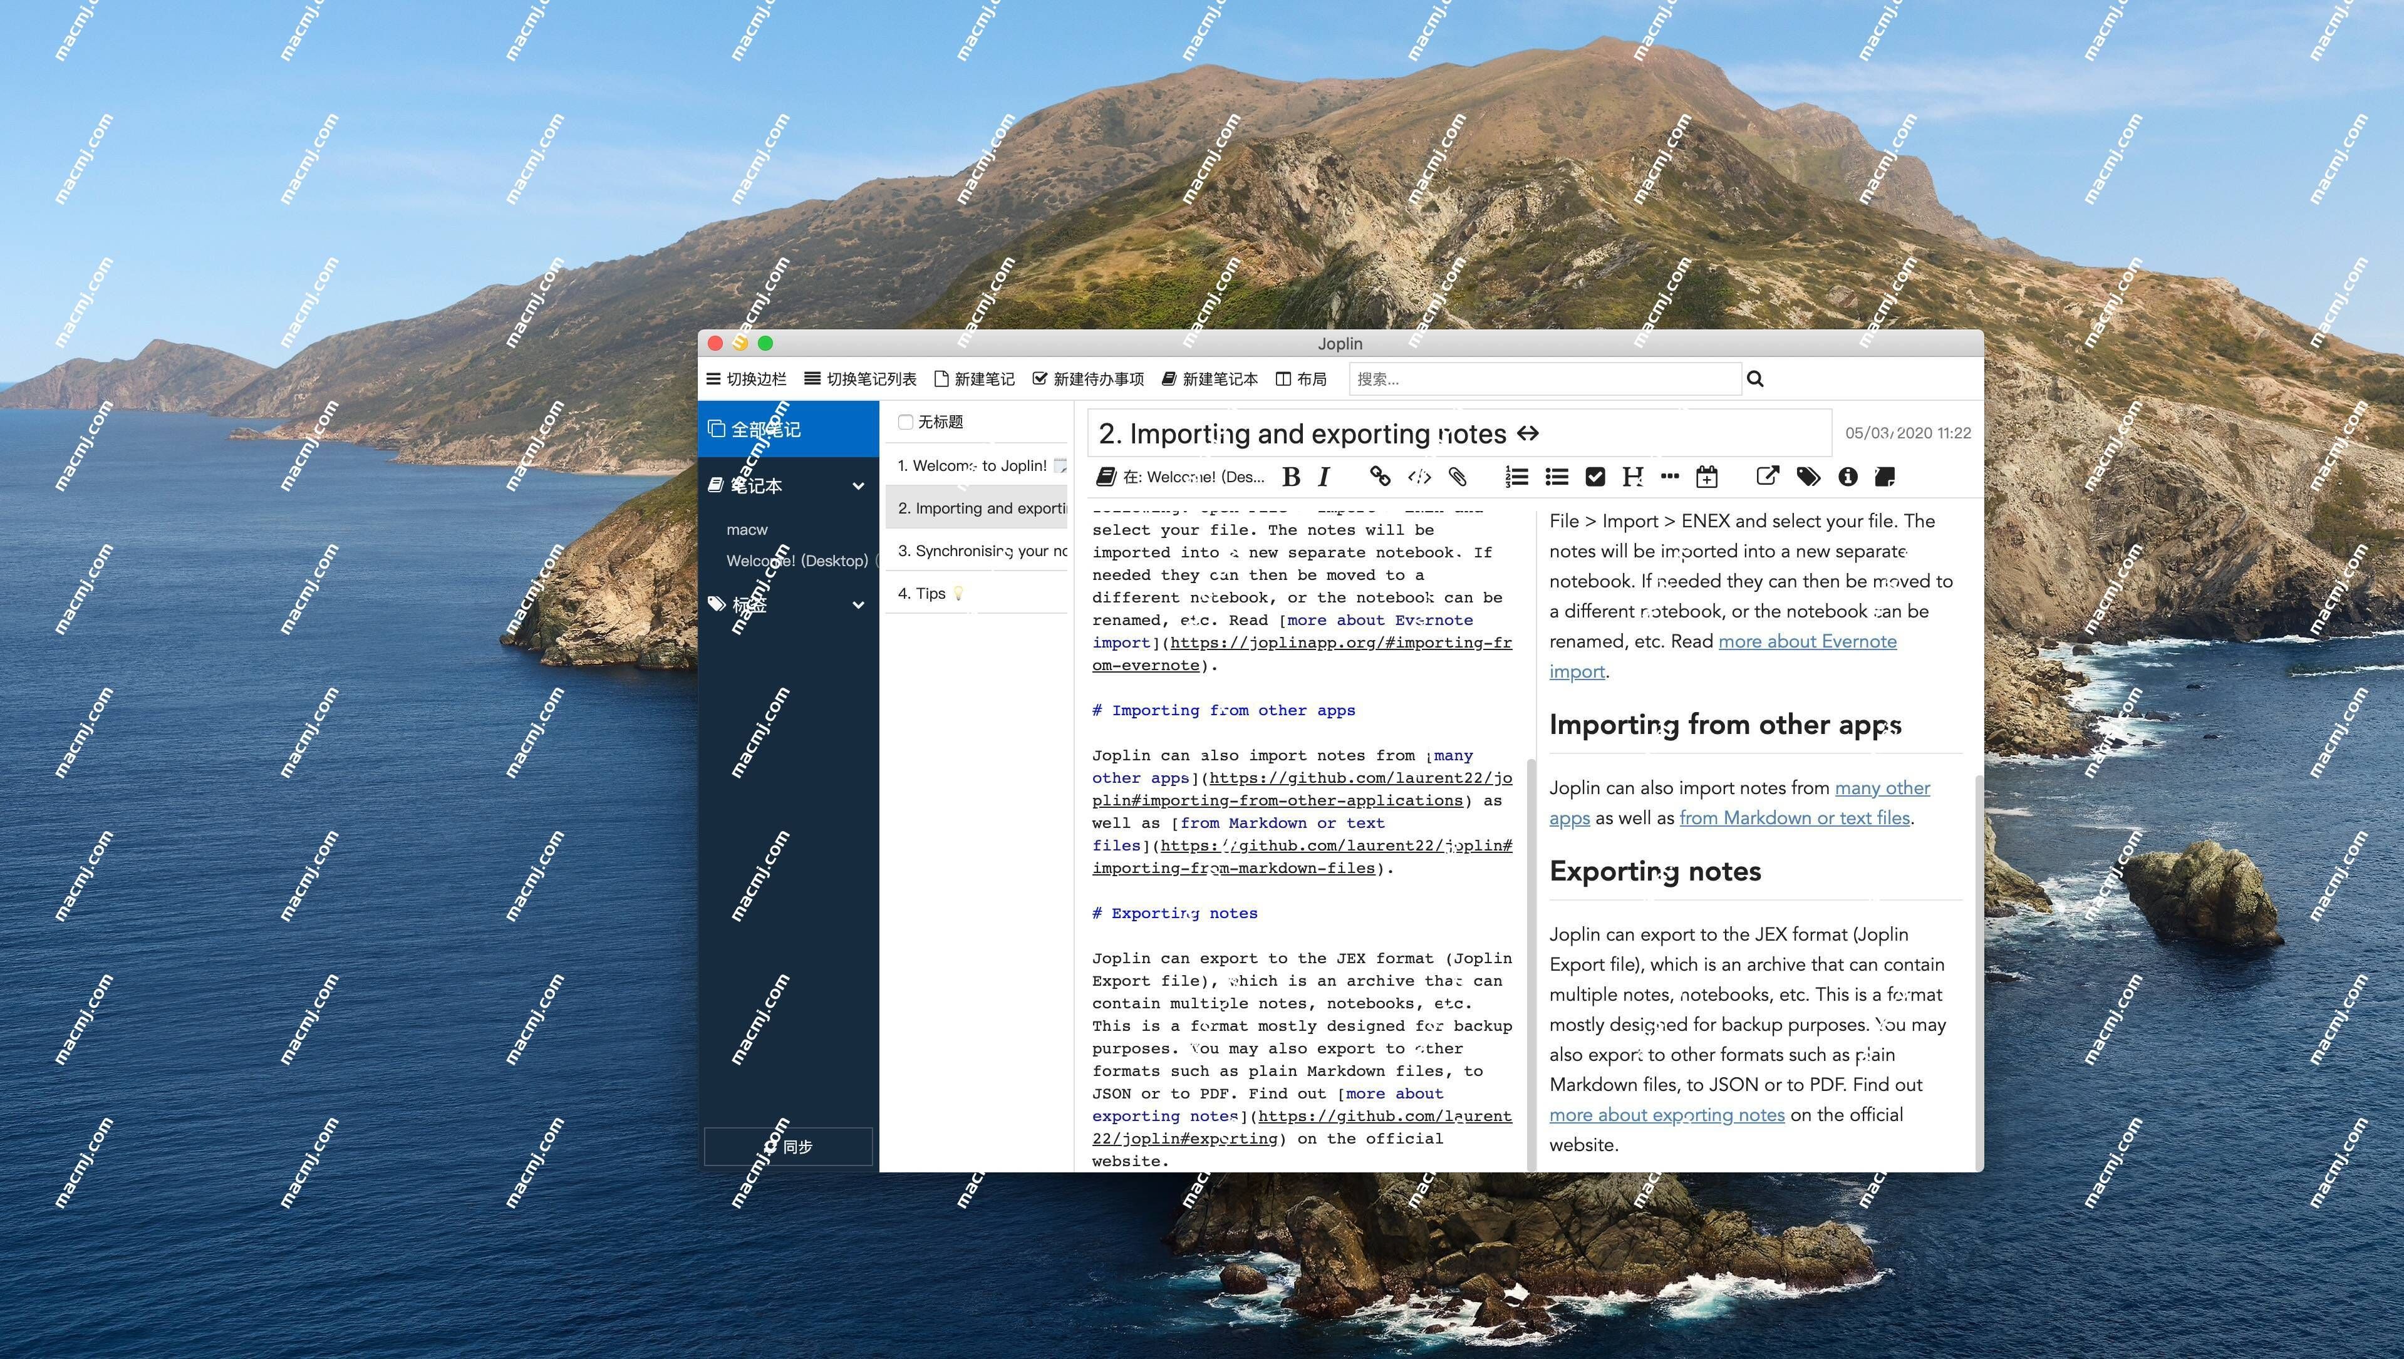This screenshot has height=1359, width=2404.
Task: Open the many other apps link in preview
Action: point(1882,788)
